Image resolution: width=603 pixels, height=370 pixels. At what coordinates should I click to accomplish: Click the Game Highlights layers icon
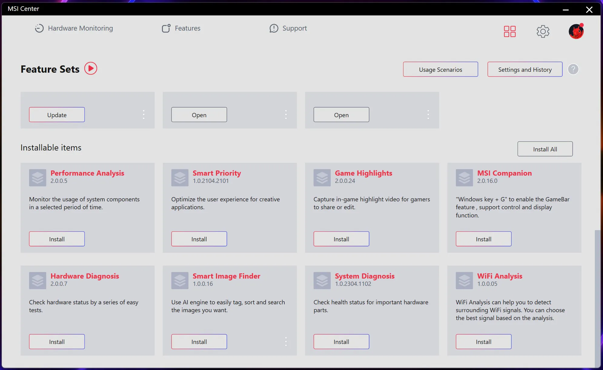click(322, 178)
